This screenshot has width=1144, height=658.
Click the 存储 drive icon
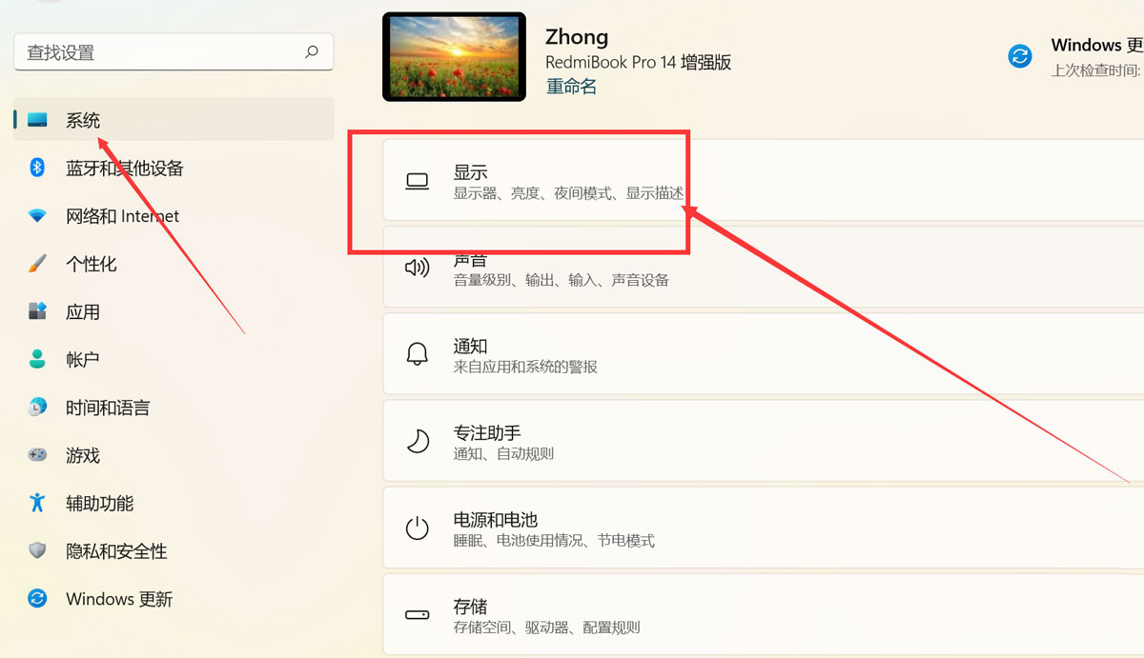(417, 614)
